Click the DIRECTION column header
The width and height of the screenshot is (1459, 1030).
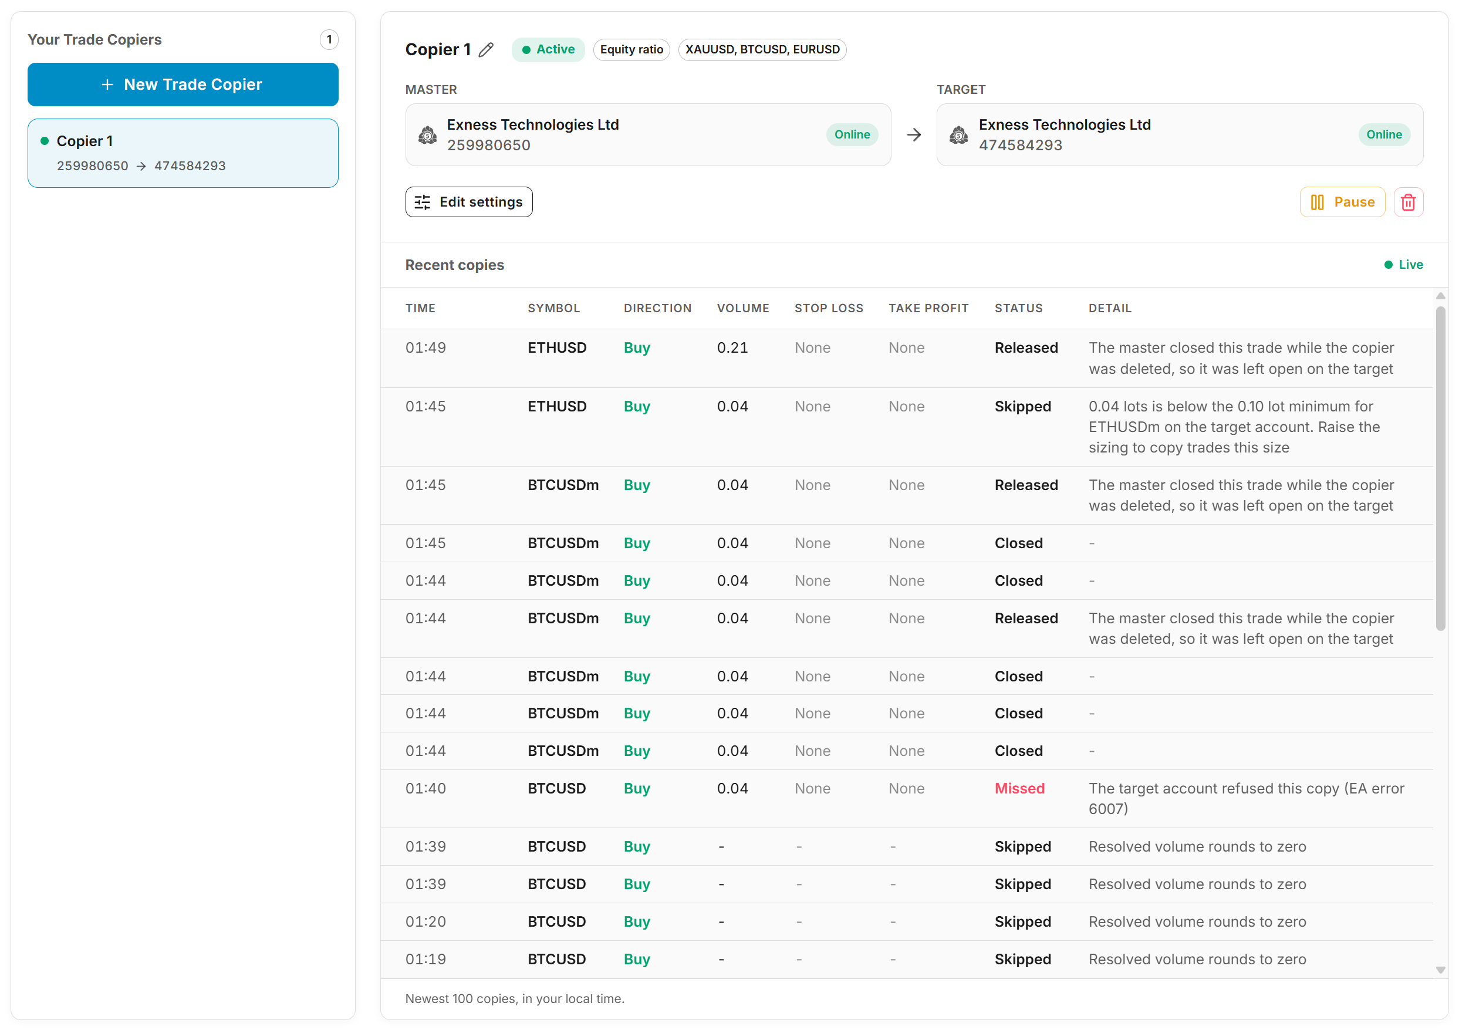coord(657,308)
